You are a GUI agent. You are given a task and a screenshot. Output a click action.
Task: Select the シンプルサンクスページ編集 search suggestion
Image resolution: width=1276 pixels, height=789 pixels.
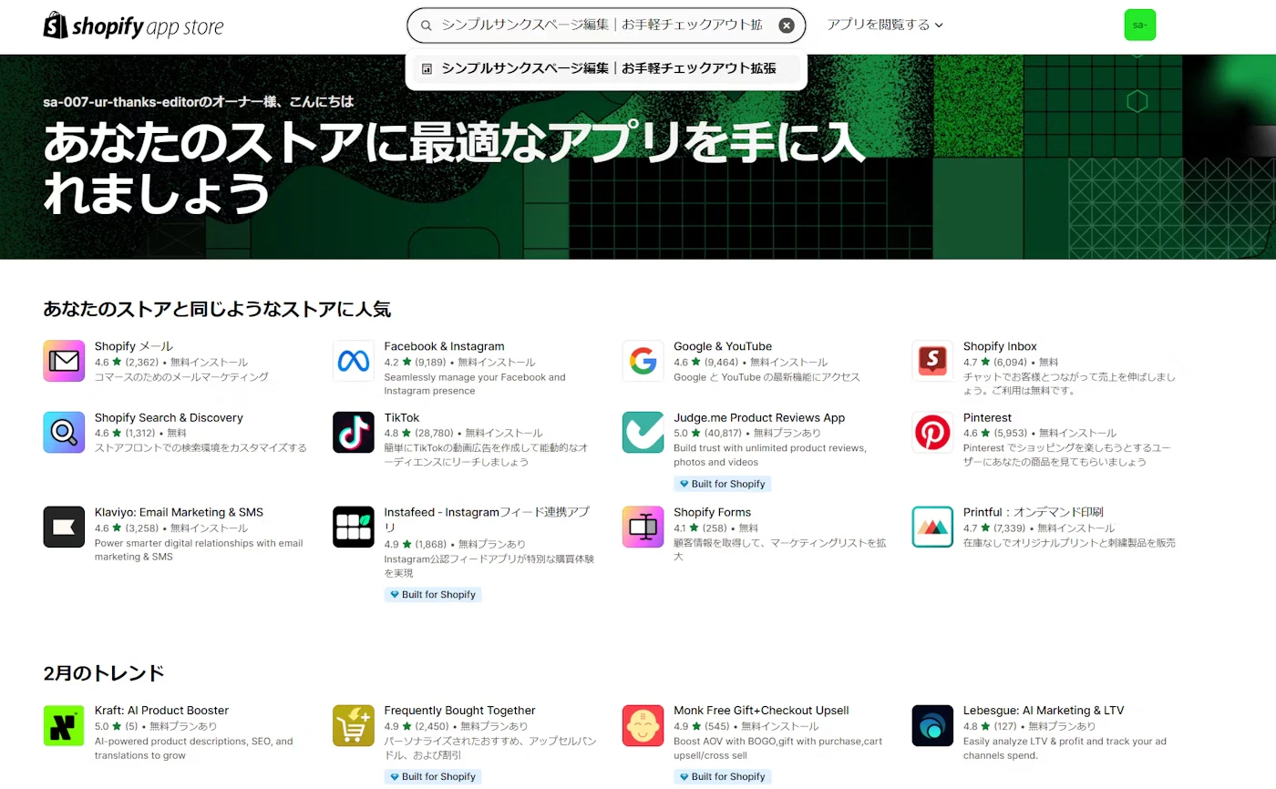[606, 68]
